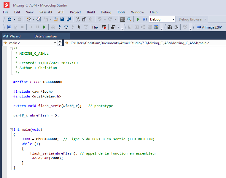Screen dimensions: 226x178
Task: Expand the Navigate Backward history dropdown arrow
Action: point(15,19)
